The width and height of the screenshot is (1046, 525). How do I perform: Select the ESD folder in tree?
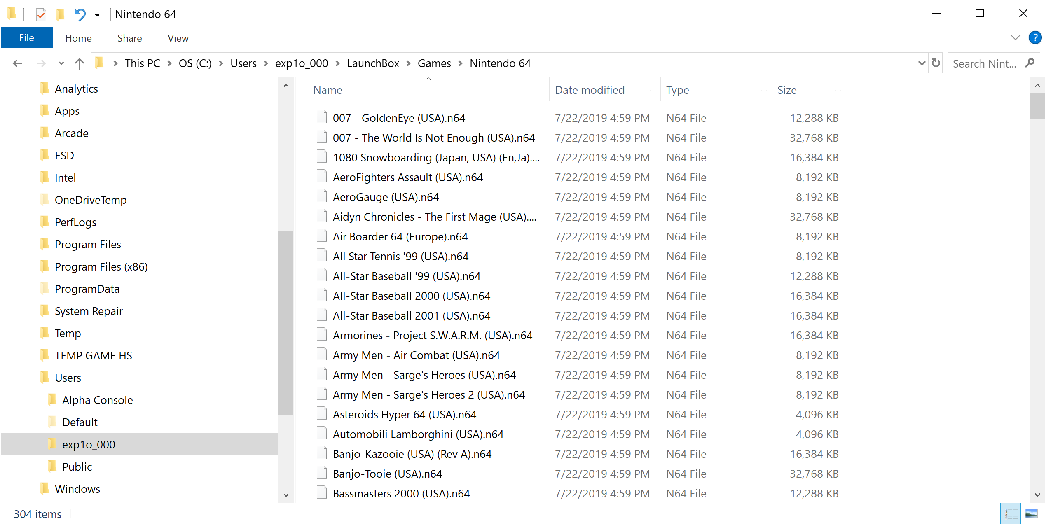(64, 156)
